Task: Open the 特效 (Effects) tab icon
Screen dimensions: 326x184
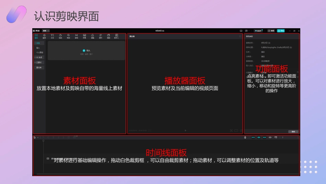Action: coord(68,36)
